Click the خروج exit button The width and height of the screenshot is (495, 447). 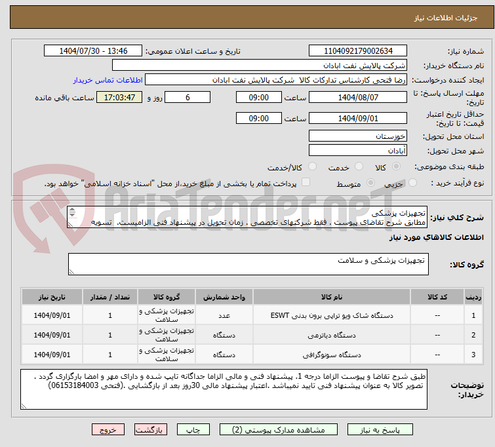108,430
